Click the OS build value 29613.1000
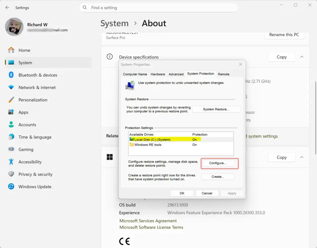The image size is (317, 248). (x=177, y=205)
